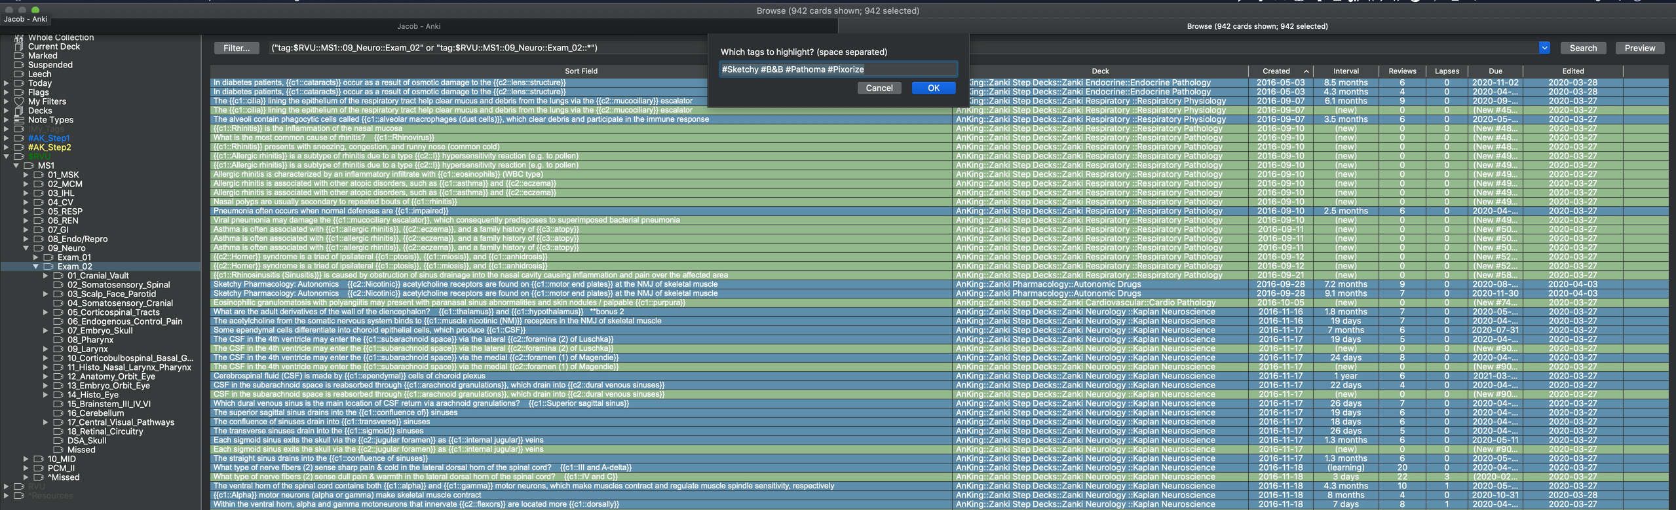
Task: Expand the 02_MCM tag branch
Action: [26, 185]
